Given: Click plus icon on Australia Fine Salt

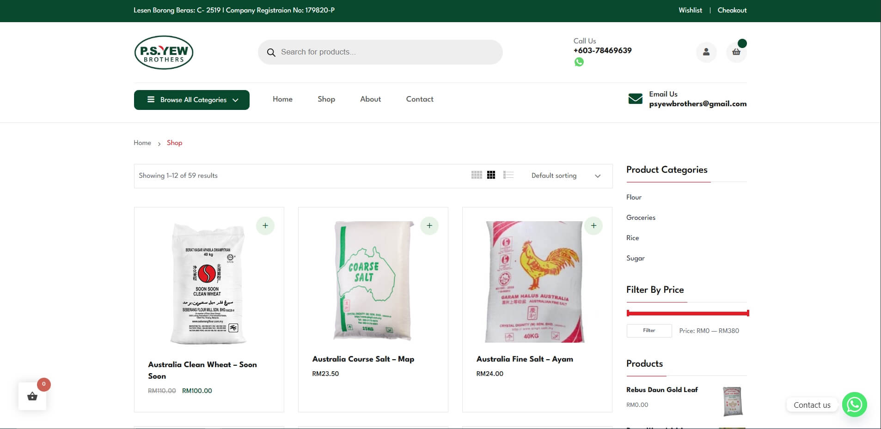Looking at the screenshot, I should (x=593, y=226).
